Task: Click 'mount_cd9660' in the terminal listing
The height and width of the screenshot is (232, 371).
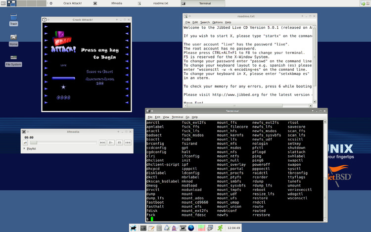Action: click(195, 202)
